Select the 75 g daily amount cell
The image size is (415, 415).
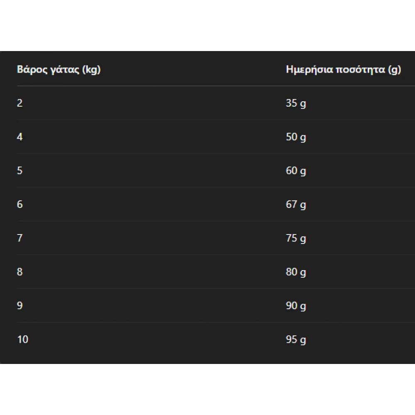coord(296,238)
